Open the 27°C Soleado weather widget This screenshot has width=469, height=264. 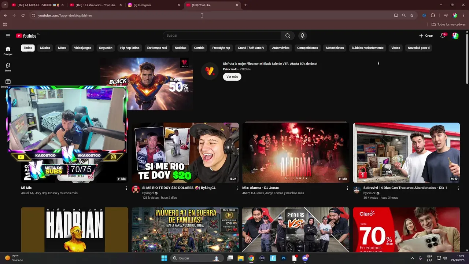(x=14, y=258)
